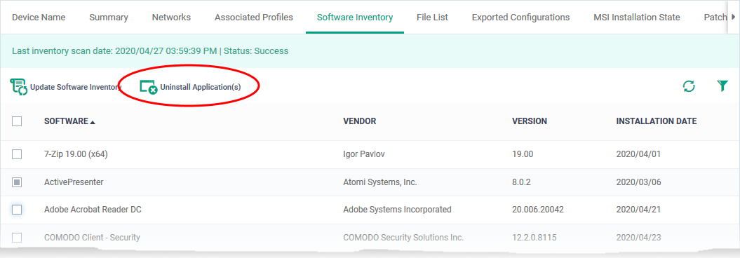The height and width of the screenshot is (258, 740).
Task: Go to the MSI Installation State tab
Action: click(x=637, y=18)
